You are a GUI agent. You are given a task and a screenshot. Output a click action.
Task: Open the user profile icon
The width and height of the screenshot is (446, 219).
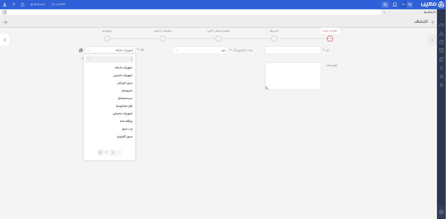click(5, 5)
